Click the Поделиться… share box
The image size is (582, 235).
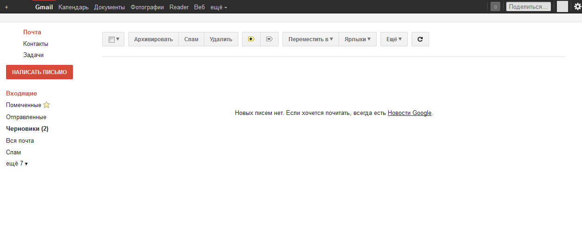(x=529, y=6)
